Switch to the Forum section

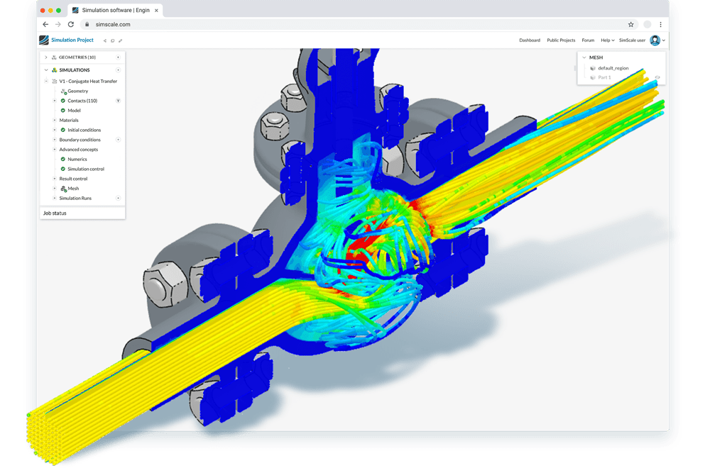click(x=588, y=40)
